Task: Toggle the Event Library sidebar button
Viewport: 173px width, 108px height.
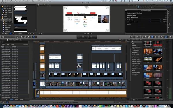Action: click(3, 33)
